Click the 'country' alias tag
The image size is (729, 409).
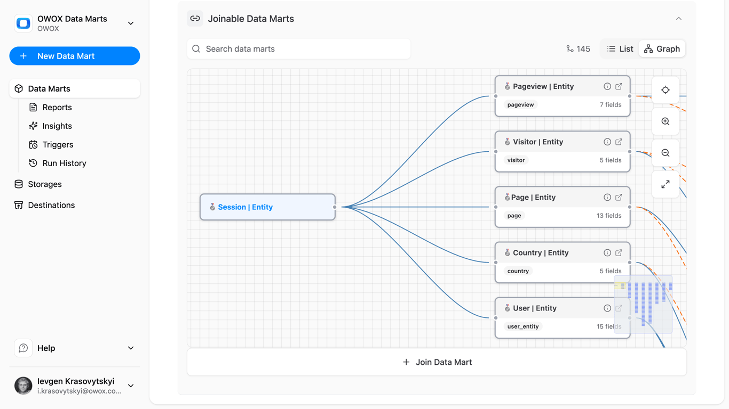click(x=518, y=271)
